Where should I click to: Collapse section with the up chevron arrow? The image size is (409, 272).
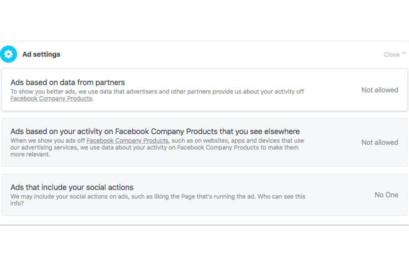click(404, 54)
